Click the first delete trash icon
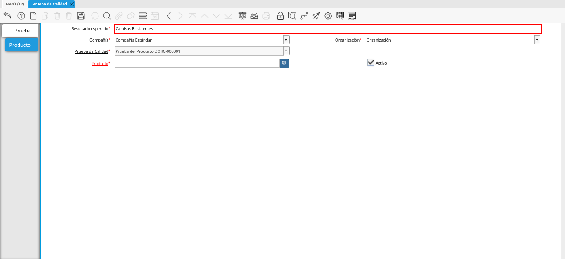 coord(57,16)
